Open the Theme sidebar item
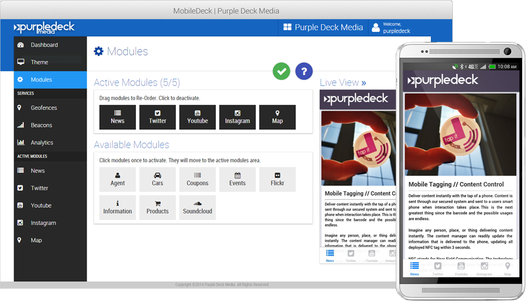 [50, 62]
